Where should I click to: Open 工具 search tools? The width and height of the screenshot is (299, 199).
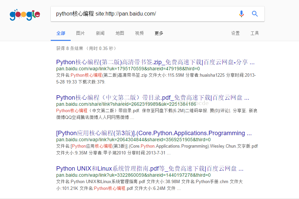(255, 33)
